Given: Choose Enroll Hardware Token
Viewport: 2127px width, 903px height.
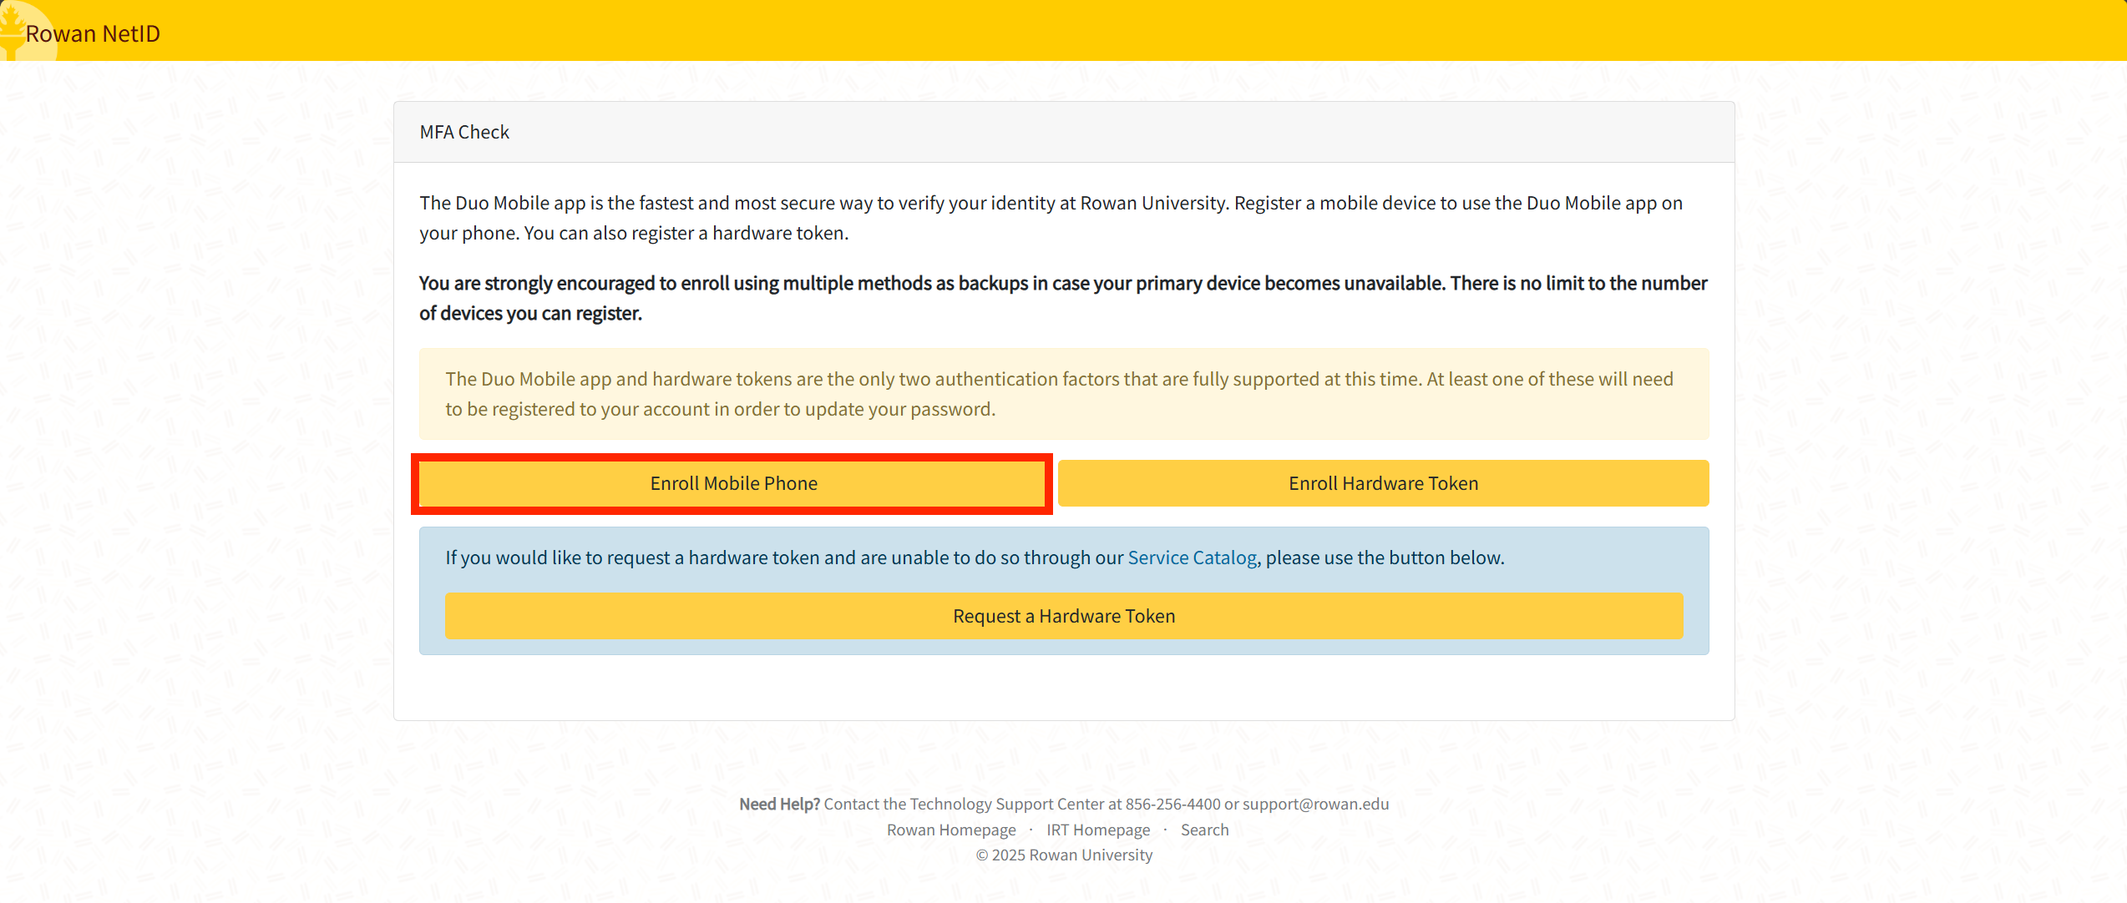Looking at the screenshot, I should pos(1383,483).
